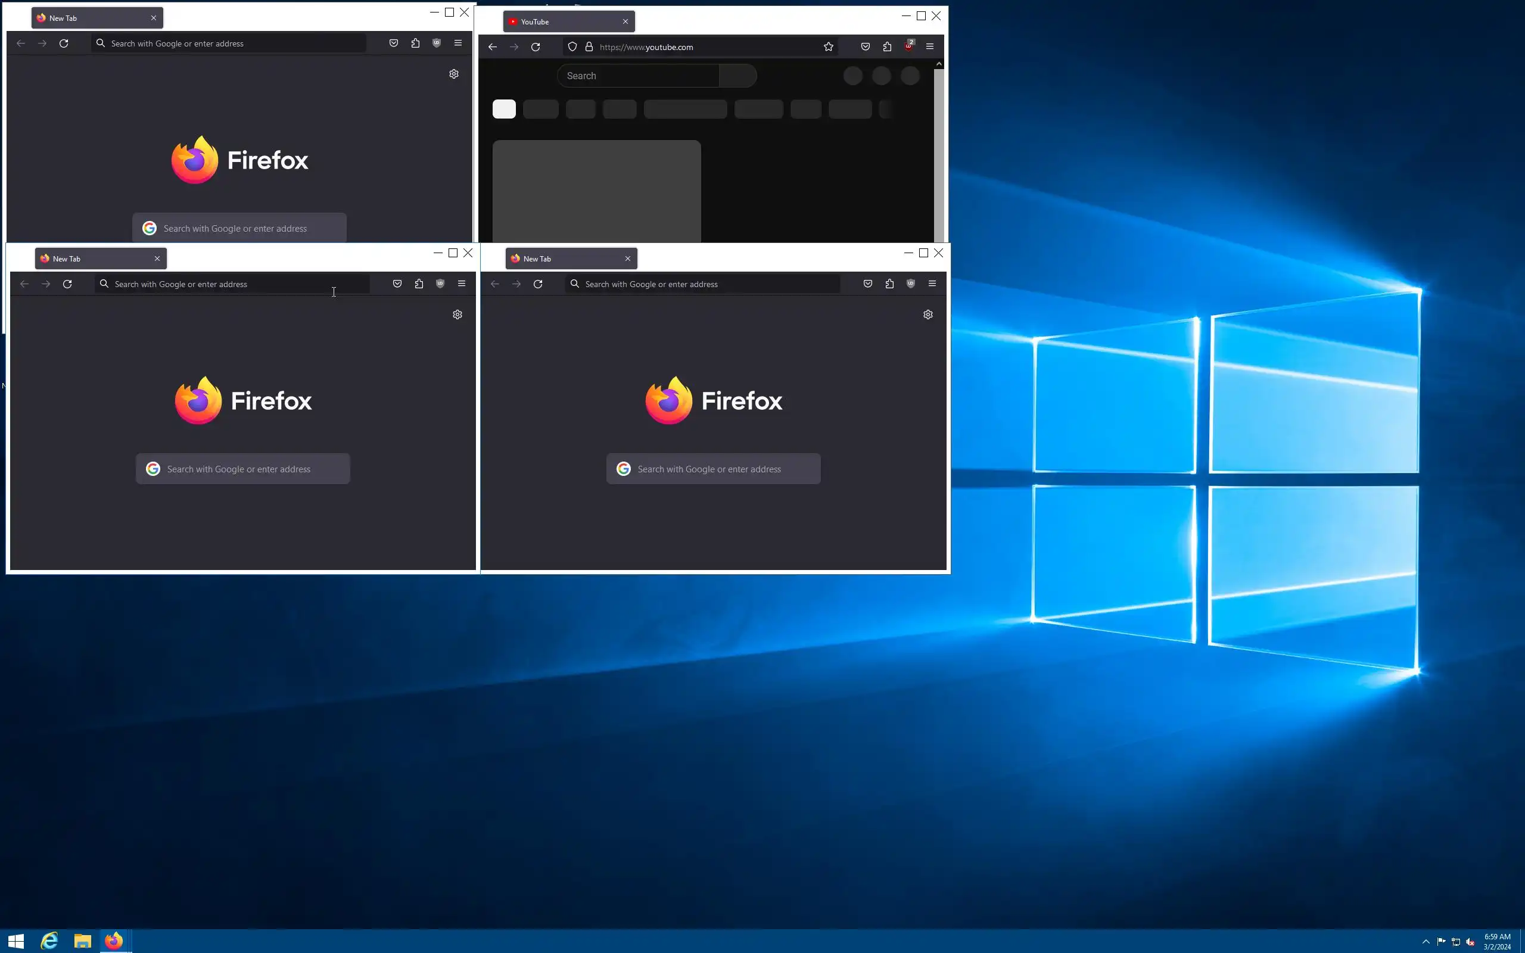Screen dimensions: 1525x953
Task: Click the site lock icon beside youtube.com
Action: click(x=589, y=46)
